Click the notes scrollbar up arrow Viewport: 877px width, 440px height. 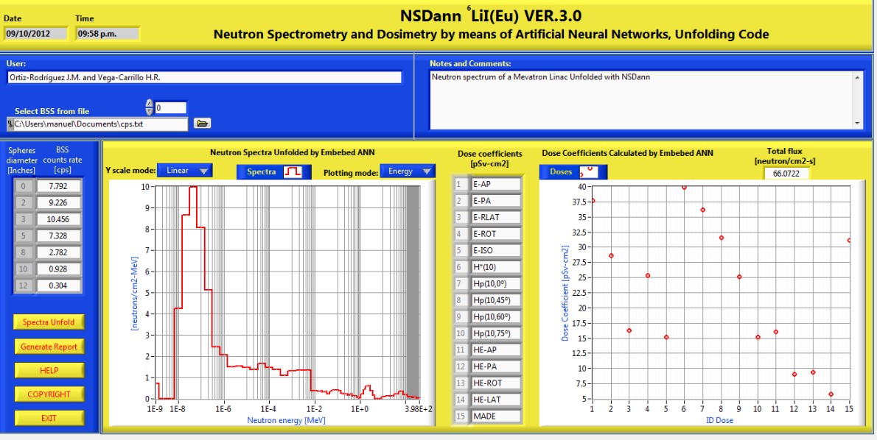point(858,77)
